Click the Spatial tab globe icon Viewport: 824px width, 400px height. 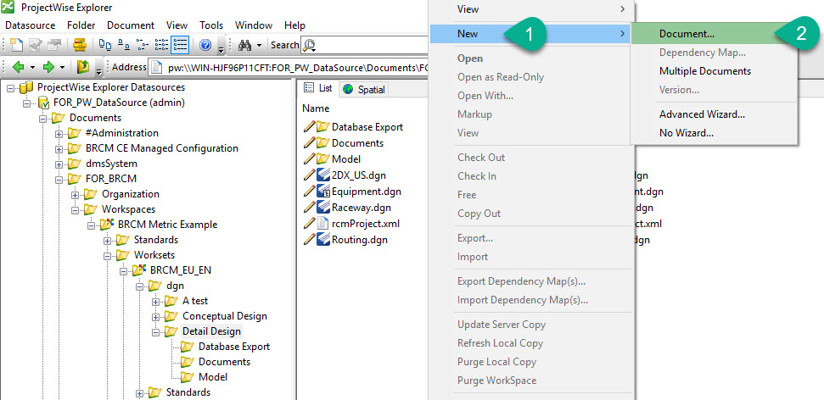[347, 89]
